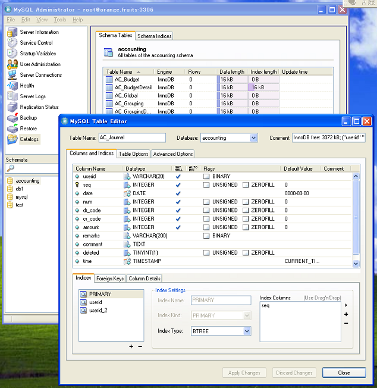Click the TIMESTAMP datatype icon for time column
The height and width of the screenshot is (388, 377).
127,261
